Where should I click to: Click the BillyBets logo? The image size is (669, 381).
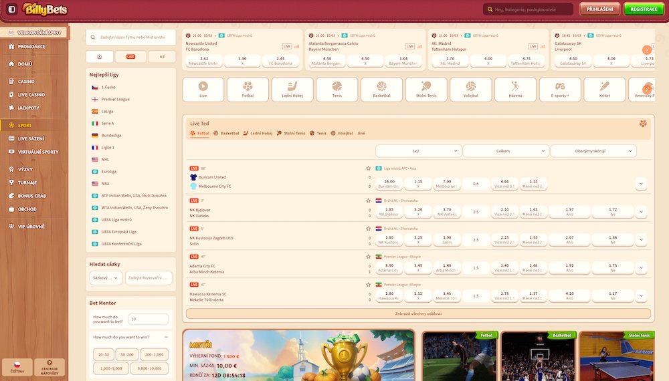[x=45, y=9]
